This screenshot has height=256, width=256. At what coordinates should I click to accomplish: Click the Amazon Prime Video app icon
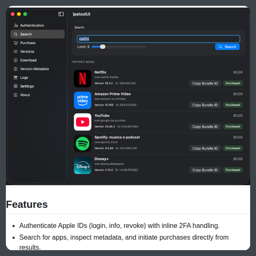[x=83, y=100]
